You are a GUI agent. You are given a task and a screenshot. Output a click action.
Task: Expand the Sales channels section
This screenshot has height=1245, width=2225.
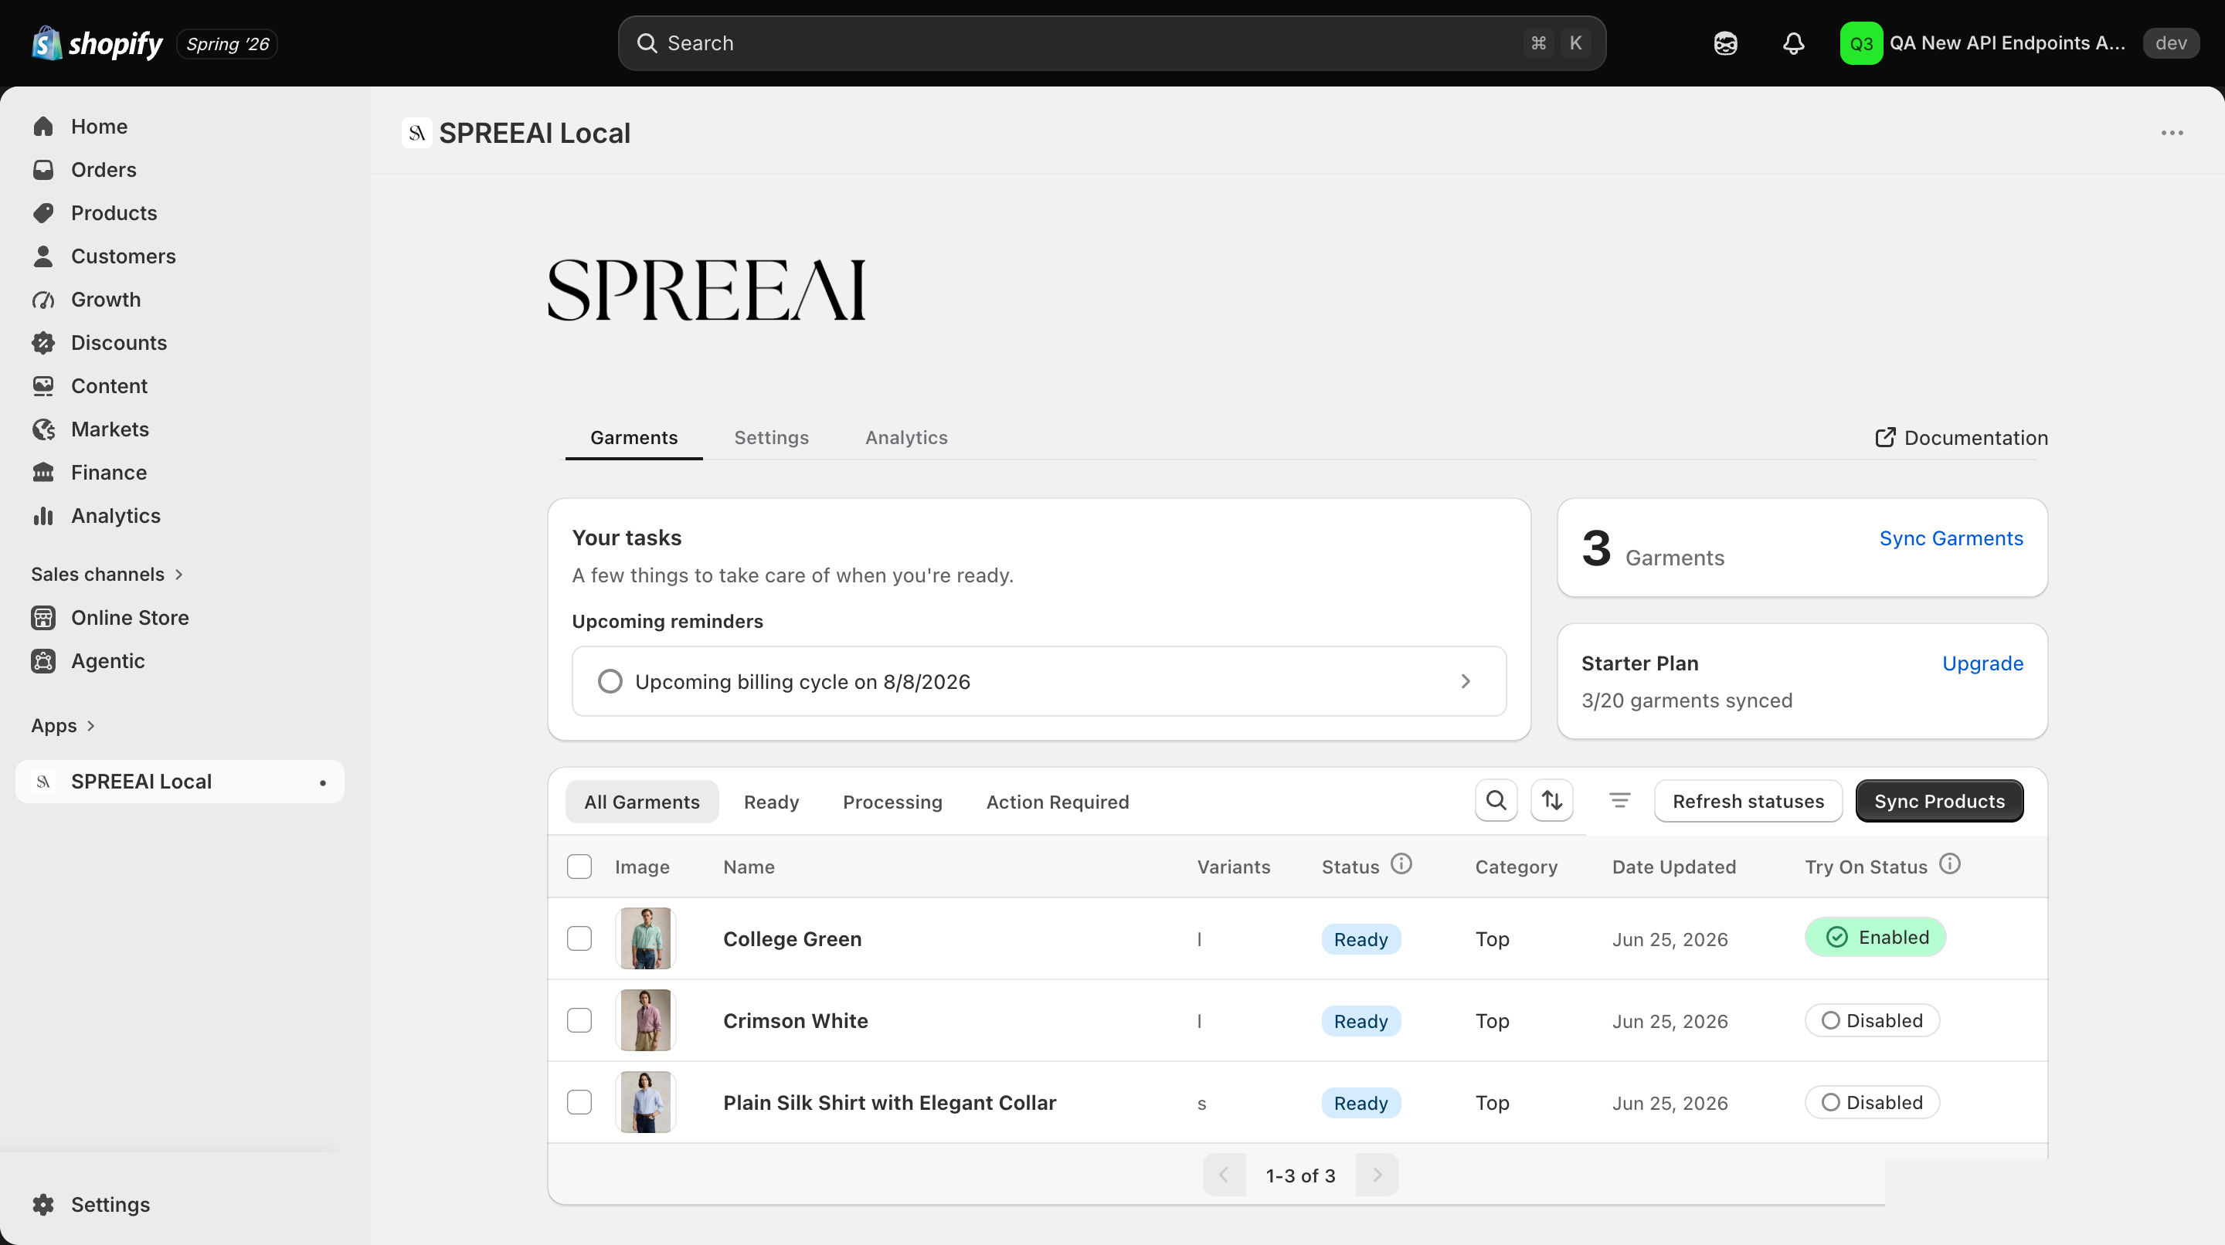[107, 574]
